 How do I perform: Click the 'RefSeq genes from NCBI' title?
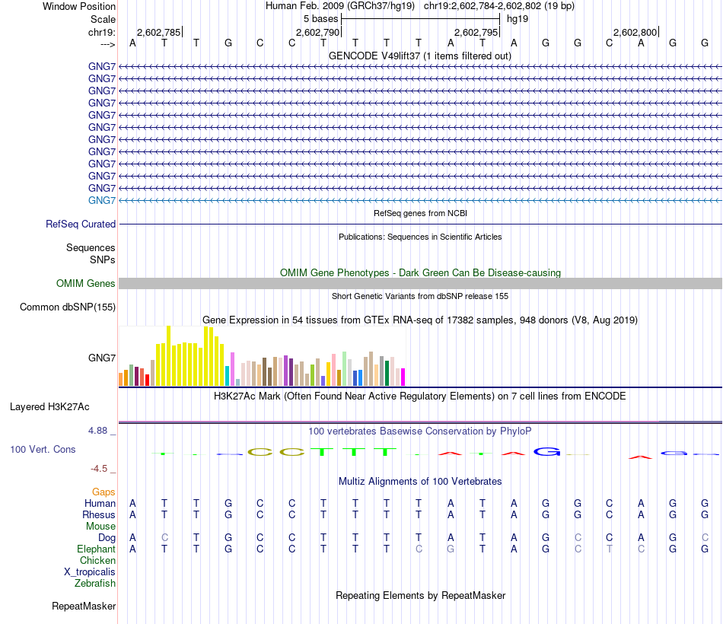click(420, 214)
